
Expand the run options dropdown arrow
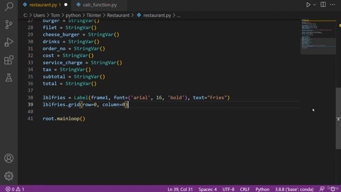tap(314, 5)
